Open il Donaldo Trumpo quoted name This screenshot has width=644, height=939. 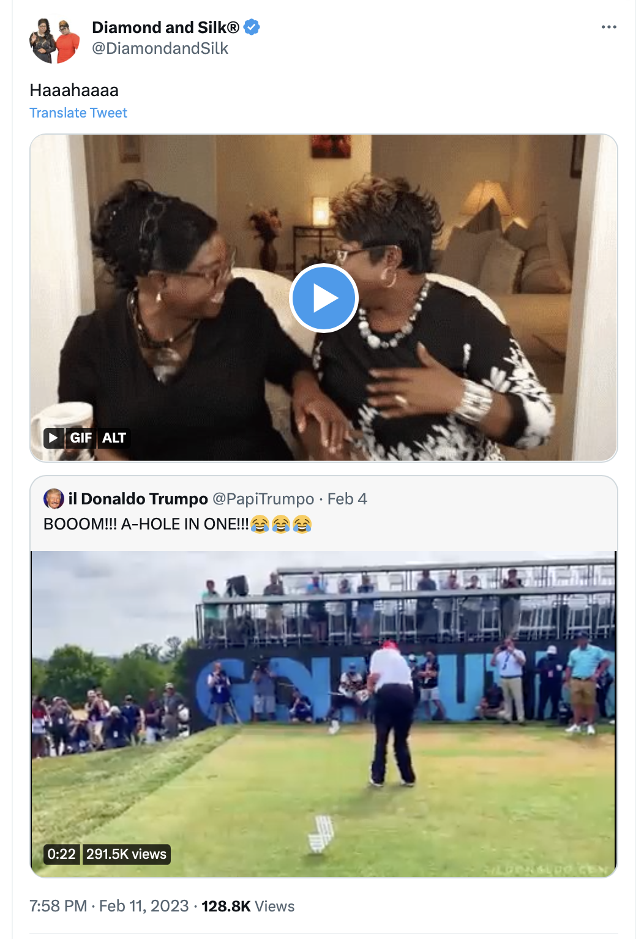138,499
